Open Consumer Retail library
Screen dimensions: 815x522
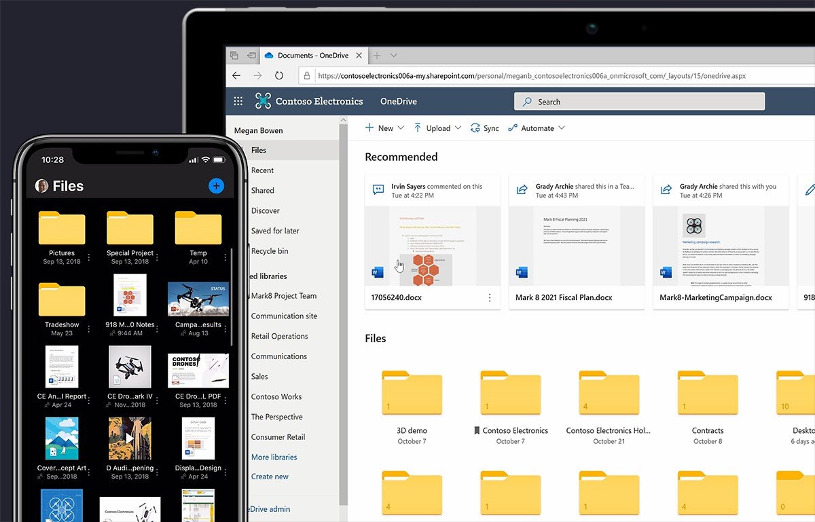[x=278, y=437]
